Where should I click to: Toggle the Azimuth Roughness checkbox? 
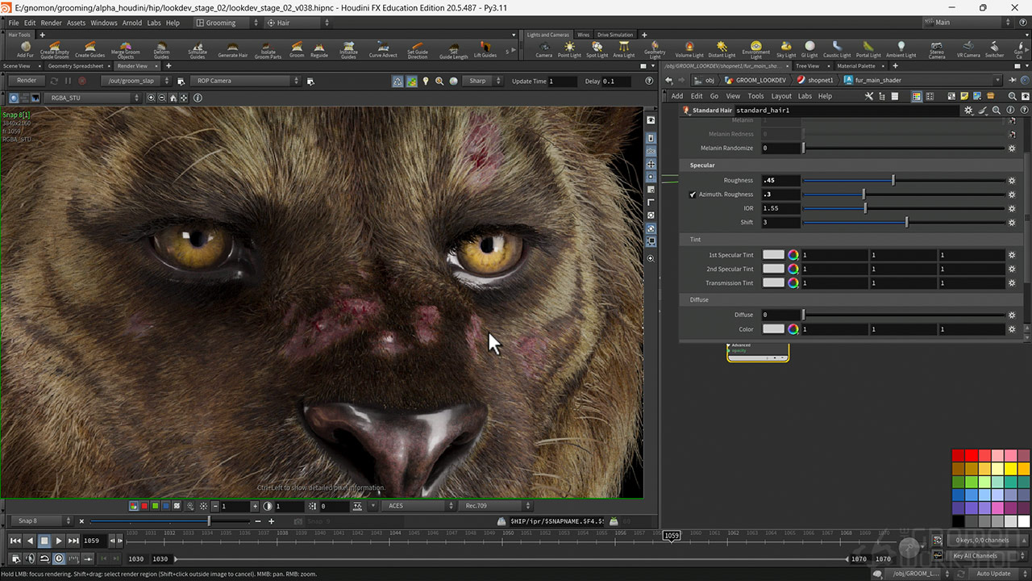point(693,194)
